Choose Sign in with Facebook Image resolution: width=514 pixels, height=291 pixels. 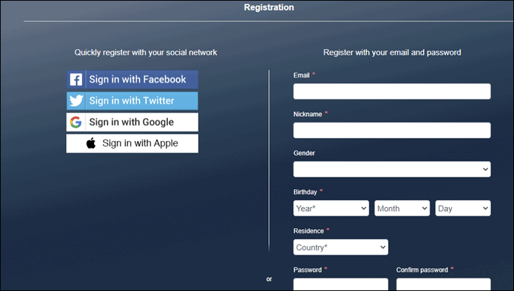point(132,79)
